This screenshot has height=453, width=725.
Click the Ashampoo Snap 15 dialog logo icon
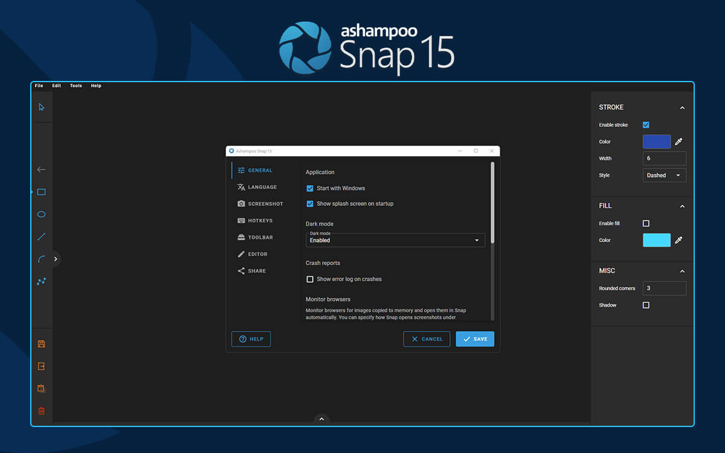pos(231,151)
